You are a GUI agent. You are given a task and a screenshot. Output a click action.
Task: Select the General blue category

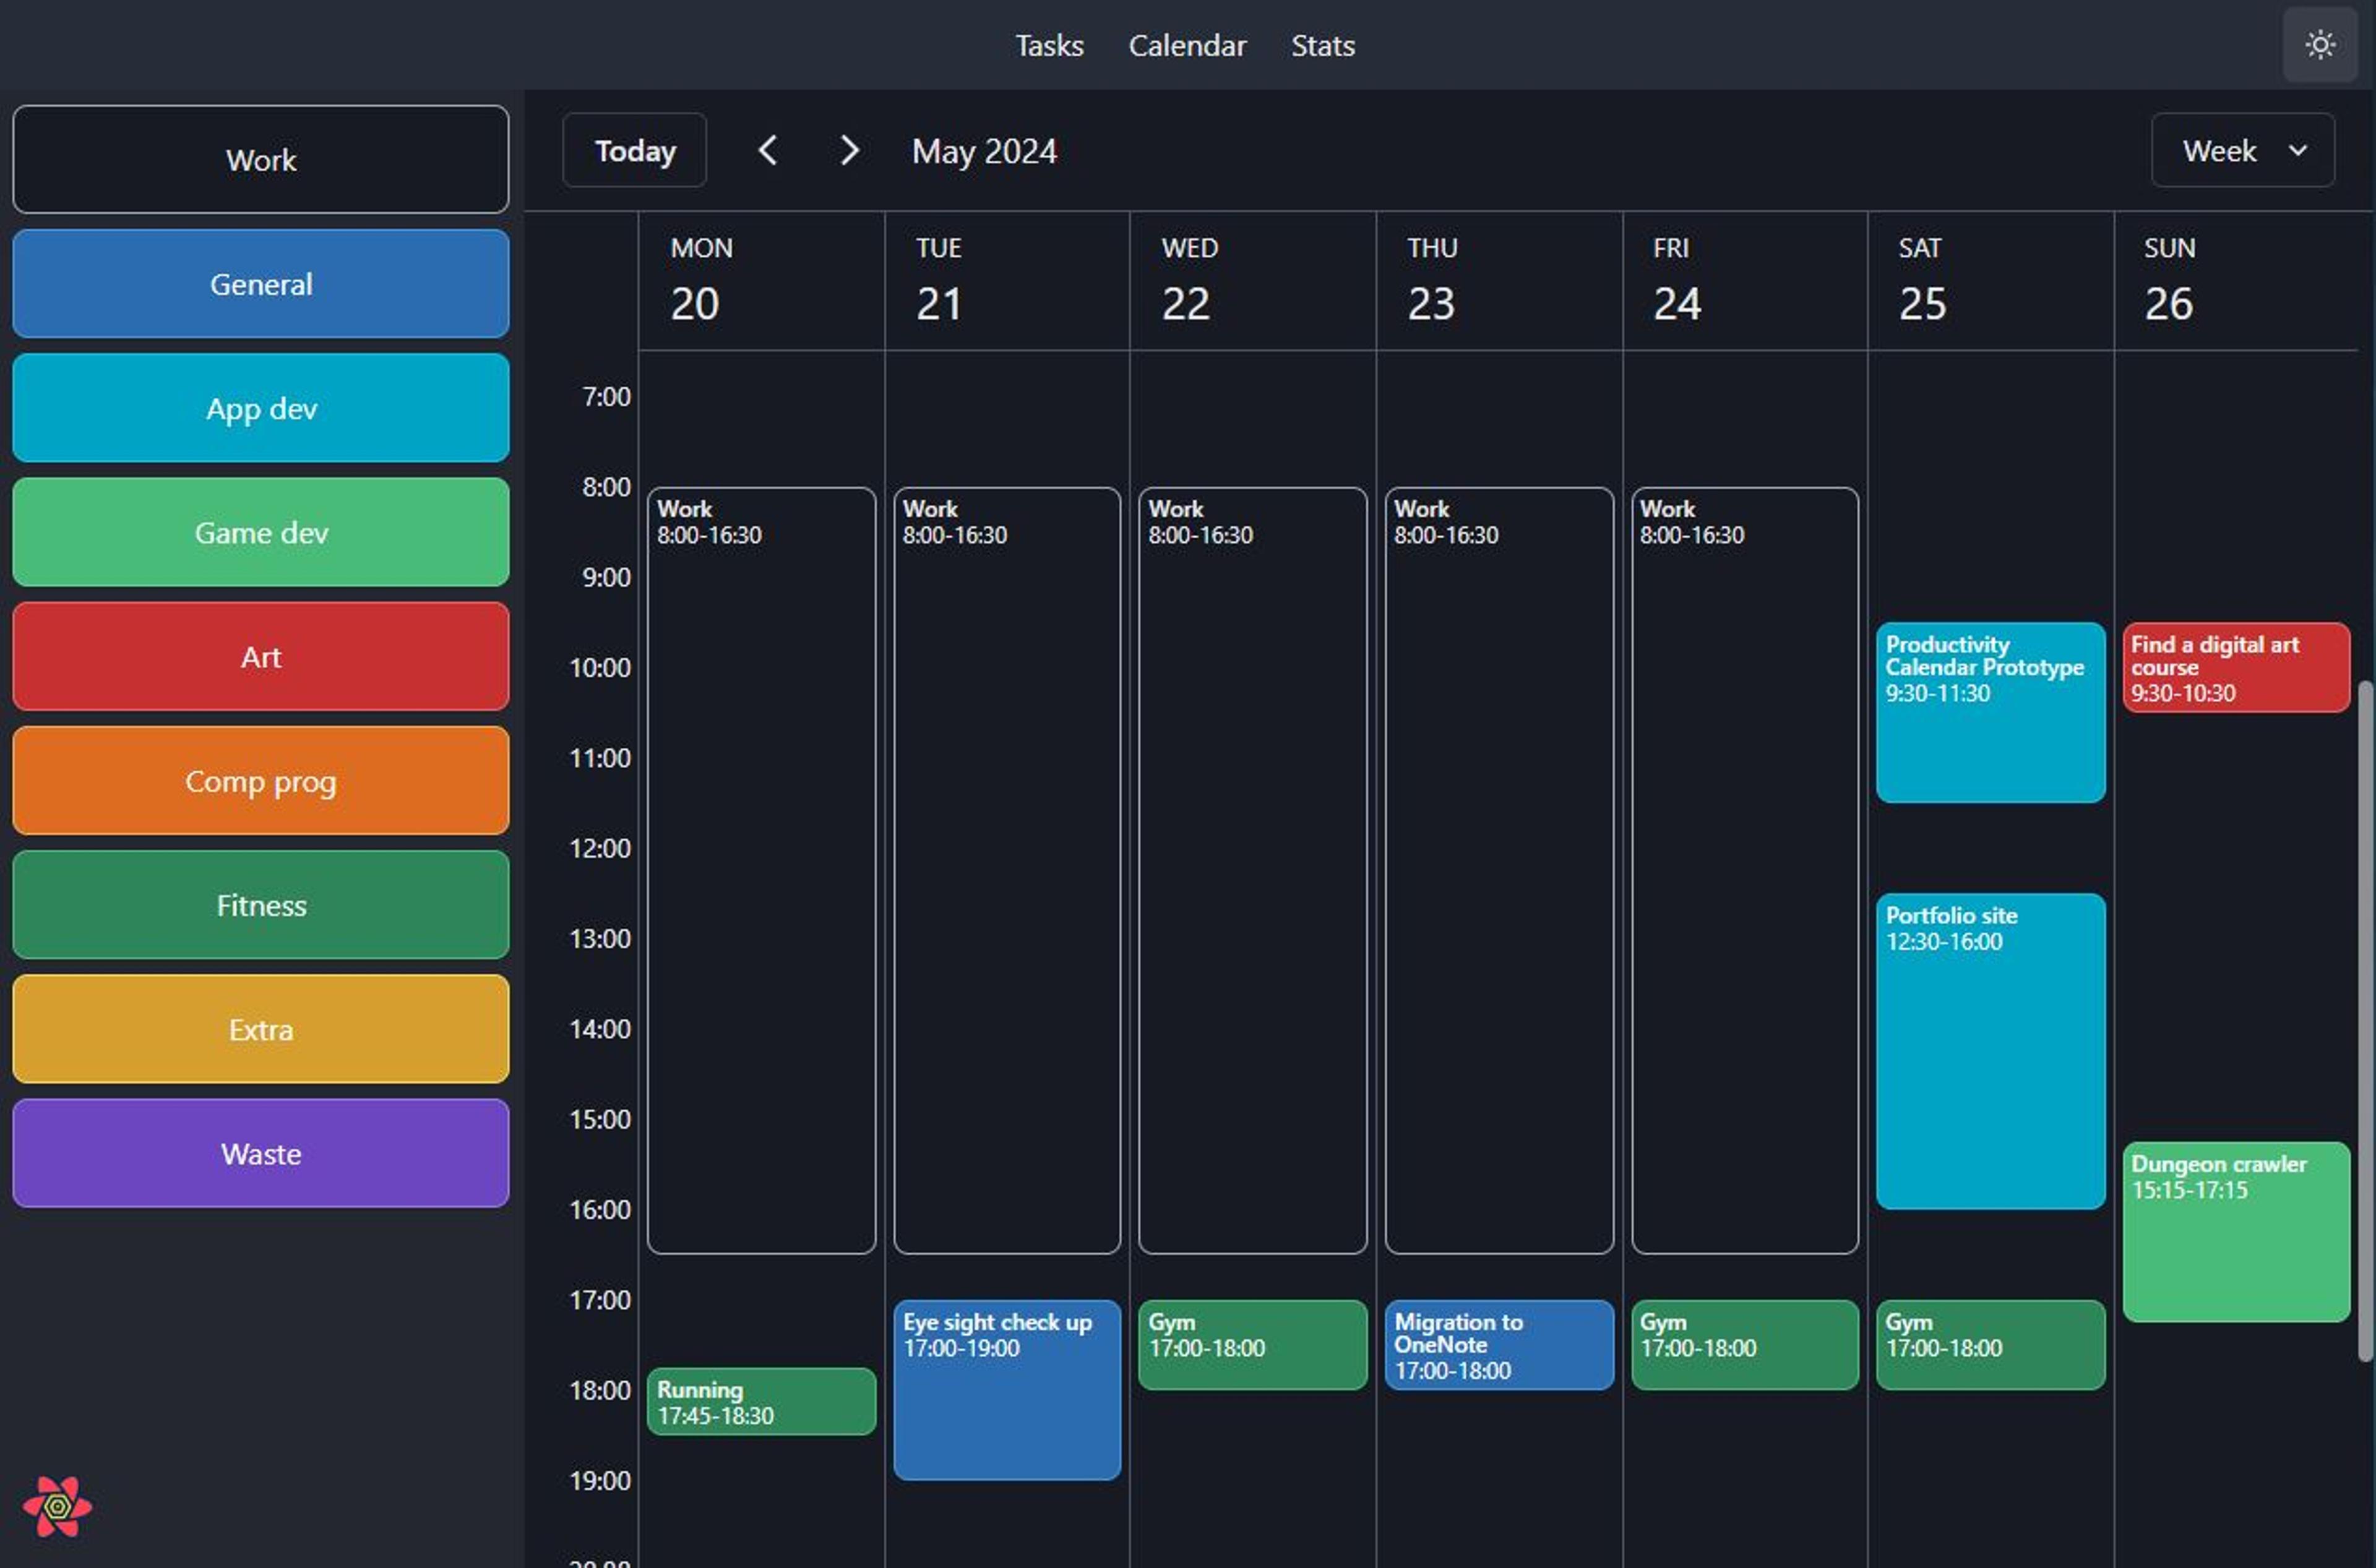261,284
